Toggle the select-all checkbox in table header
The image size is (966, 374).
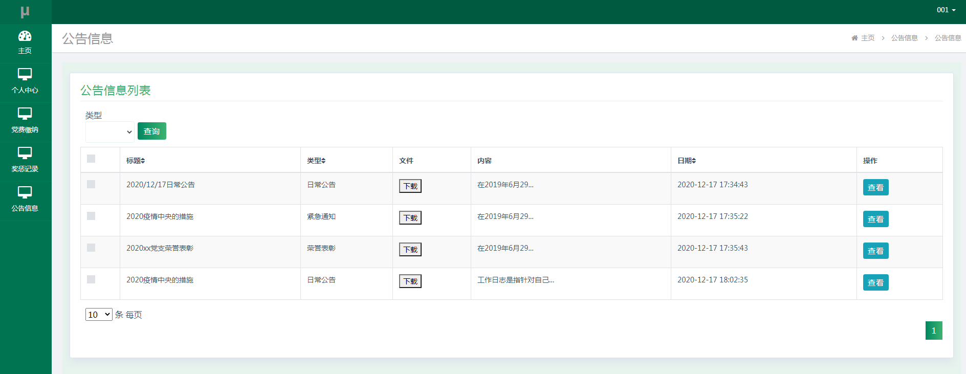click(x=91, y=159)
